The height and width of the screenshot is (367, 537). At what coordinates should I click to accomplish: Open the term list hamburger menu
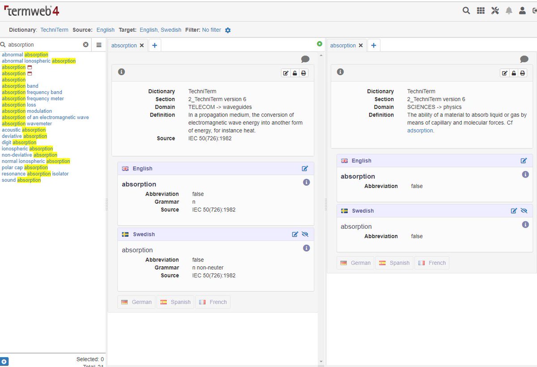point(99,45)
